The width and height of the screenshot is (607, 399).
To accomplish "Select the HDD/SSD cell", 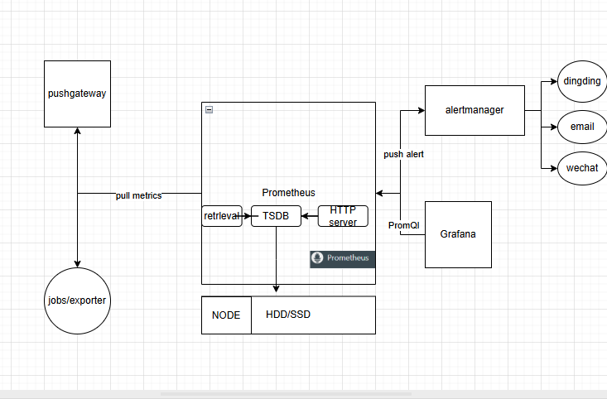I will tap(313, 315).
